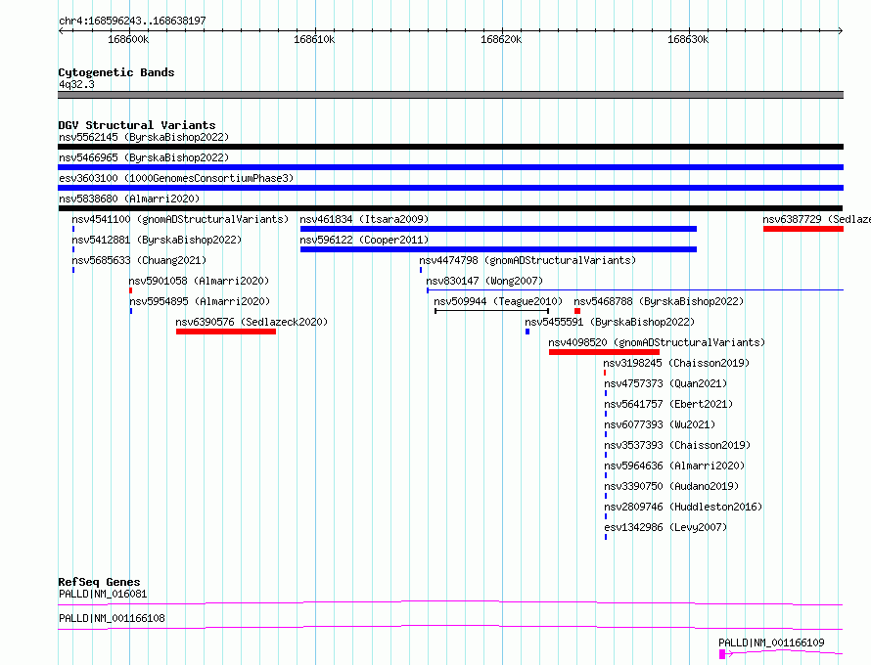Viewport: 871px width, 665px height.
Task: Click the nsv5562145 (ByrskaBishop2022) variant label
Action: coord(144,137)
